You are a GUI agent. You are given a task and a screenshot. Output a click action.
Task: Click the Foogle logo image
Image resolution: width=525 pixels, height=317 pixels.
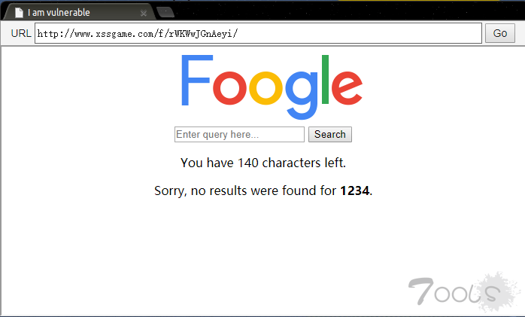coord(272,87)
